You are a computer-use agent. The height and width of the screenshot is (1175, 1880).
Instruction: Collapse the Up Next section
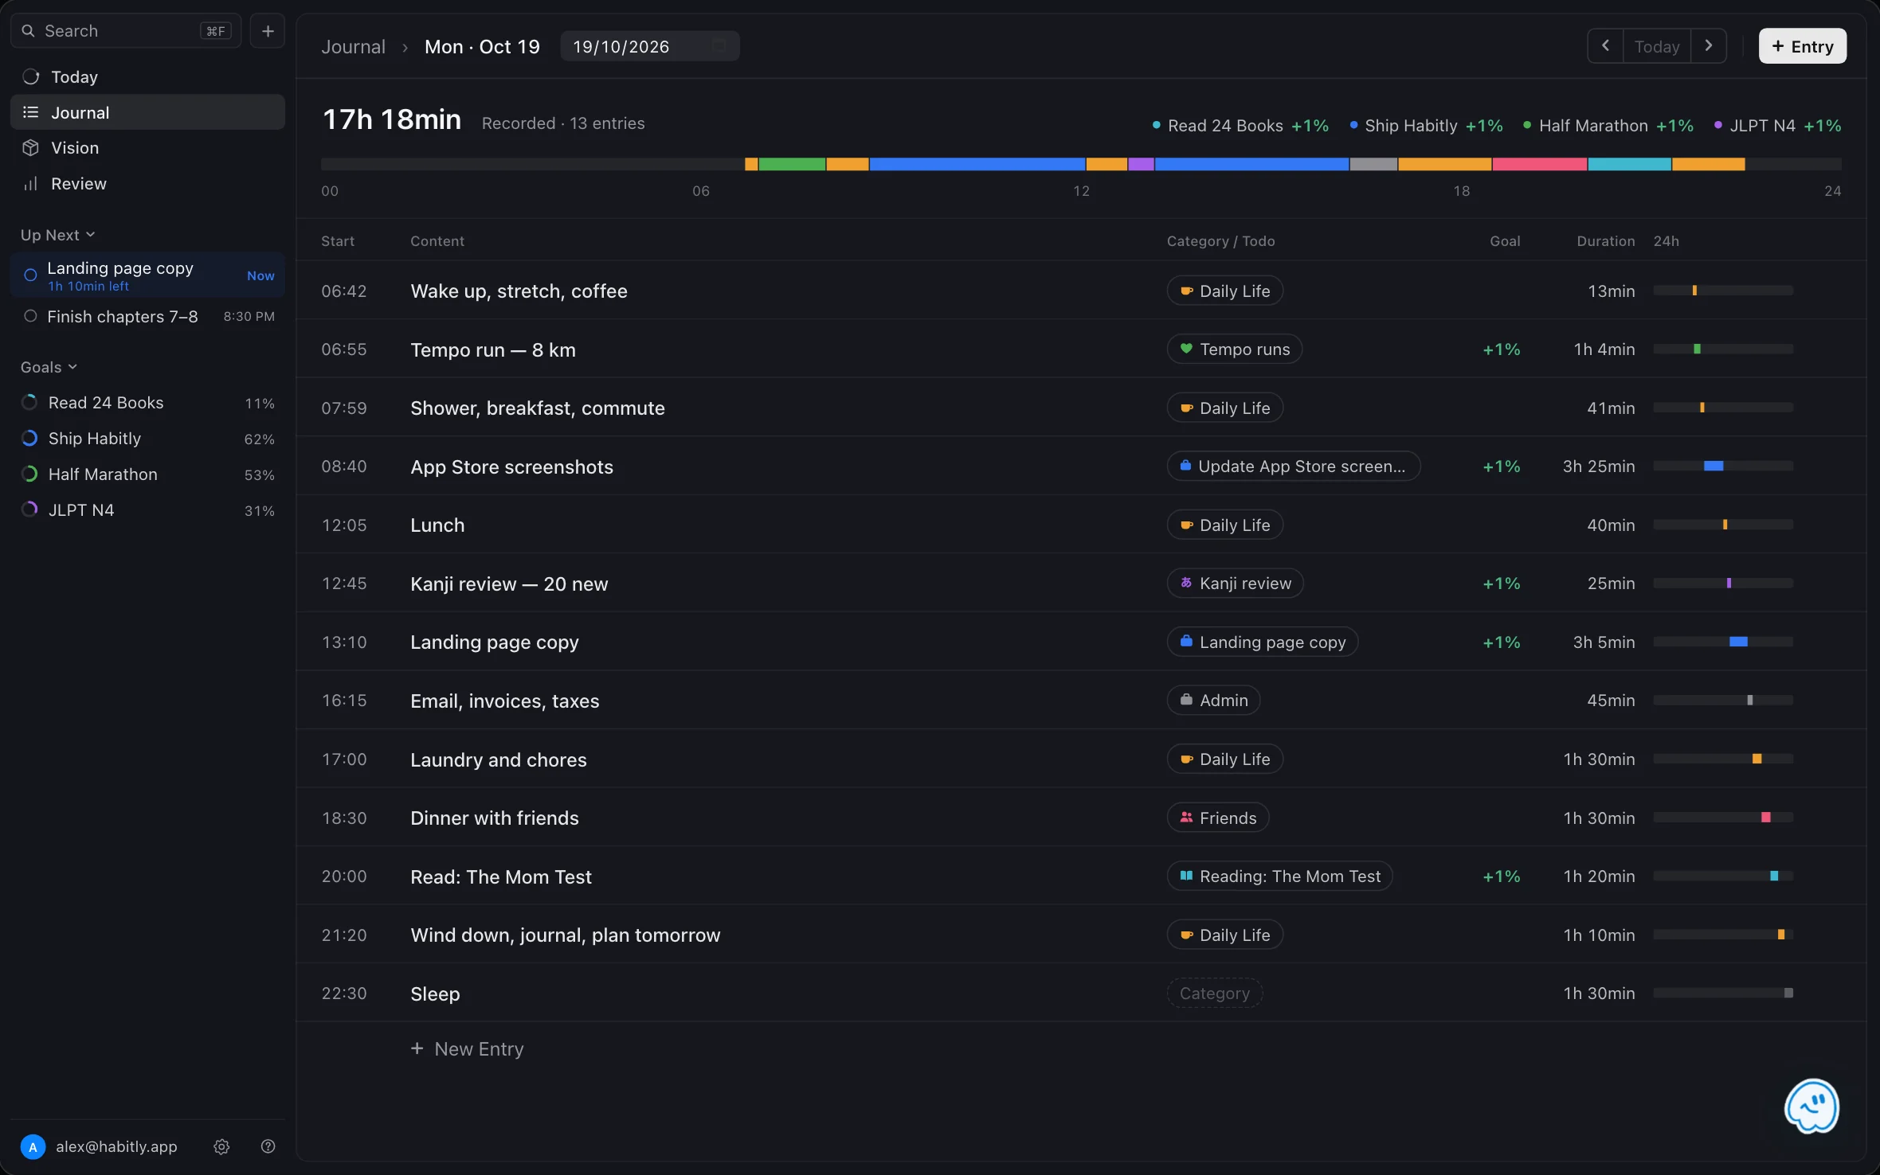[57, 235]
